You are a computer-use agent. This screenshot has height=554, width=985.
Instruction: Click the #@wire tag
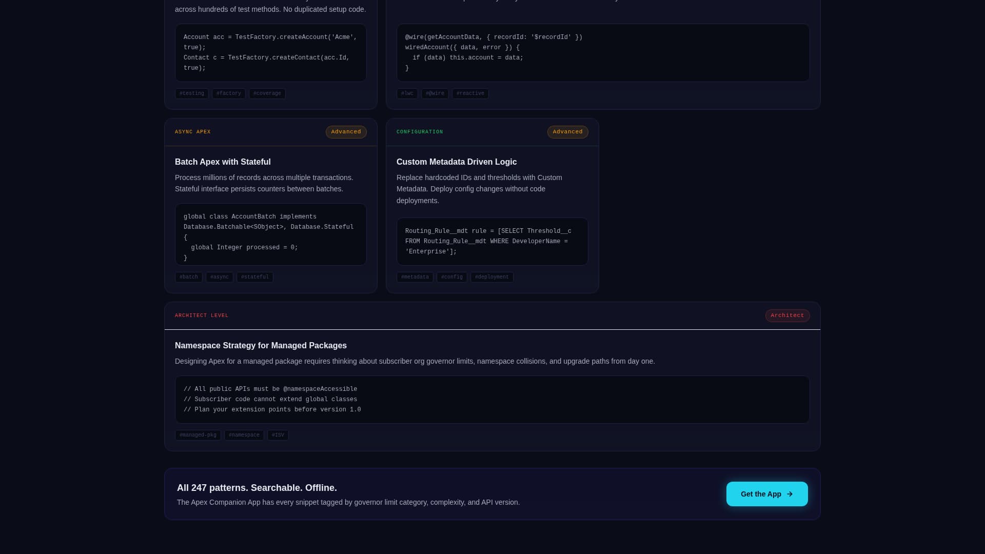(435, 93)
